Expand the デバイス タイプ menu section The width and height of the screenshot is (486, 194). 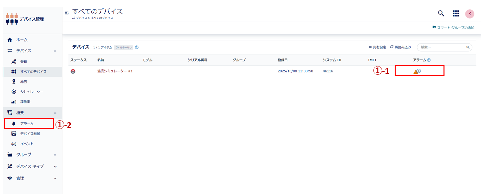point(55,166)
